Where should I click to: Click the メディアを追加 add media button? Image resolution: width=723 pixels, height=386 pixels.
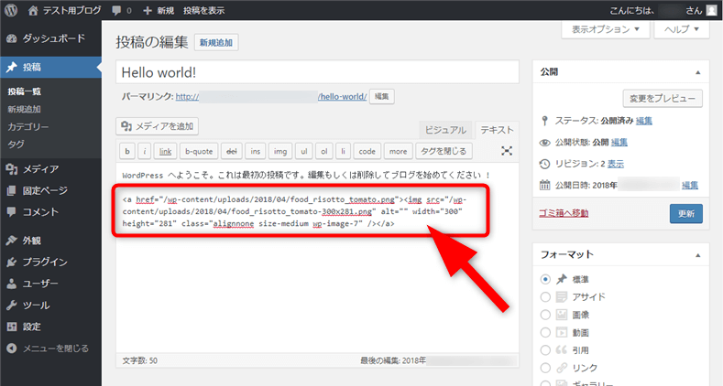coord(158,126)
